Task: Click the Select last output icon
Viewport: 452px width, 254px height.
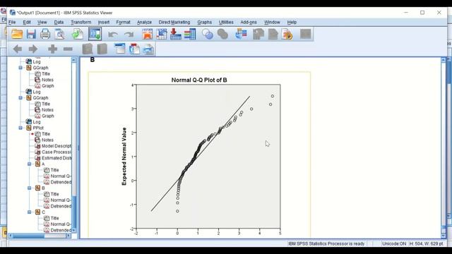Action: tap(242, 35)
